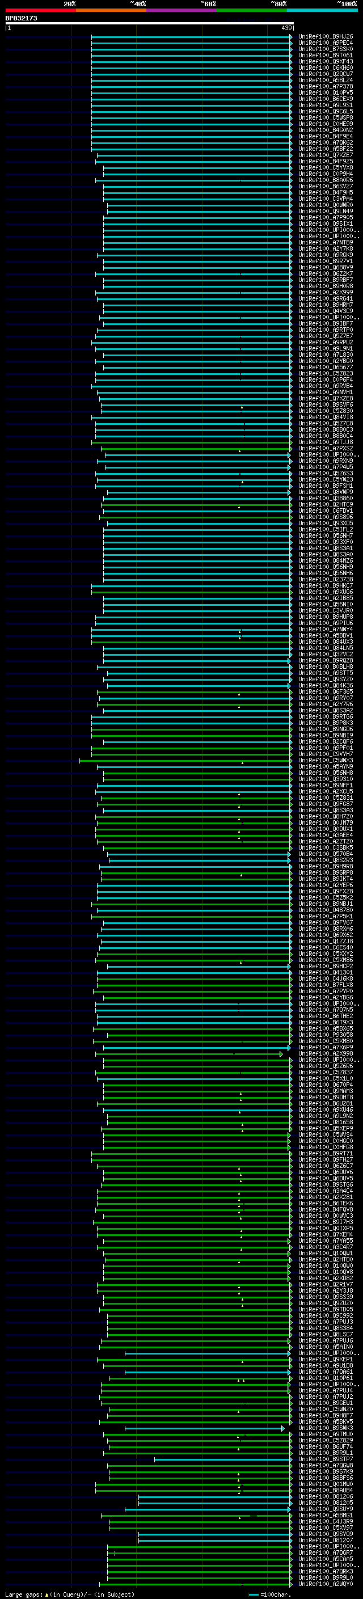Click hit label UniRef100_Q10PV5
Image resolution: width=363 pixels, height=1599 pixels.
point(326,92)
